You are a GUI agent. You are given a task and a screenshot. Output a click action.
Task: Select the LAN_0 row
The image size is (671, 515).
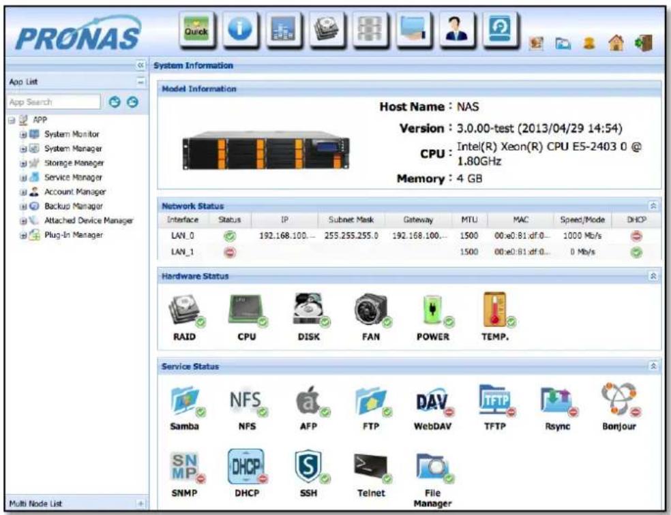click(x=409, y=236)
